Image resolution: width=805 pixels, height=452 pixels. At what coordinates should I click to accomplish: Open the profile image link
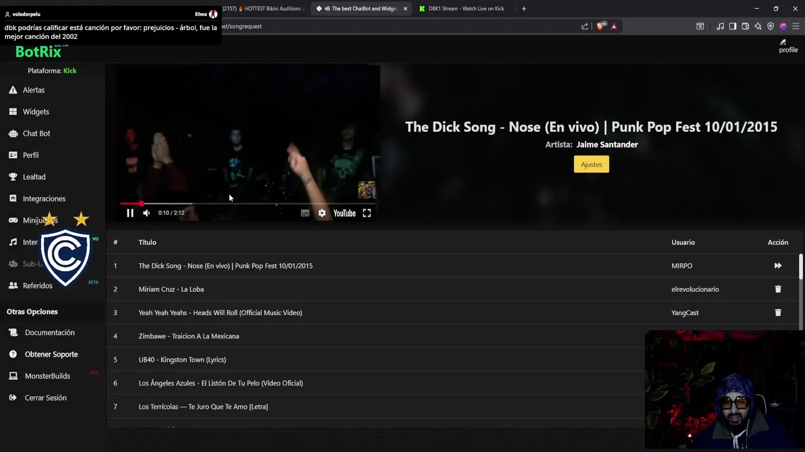788,46
